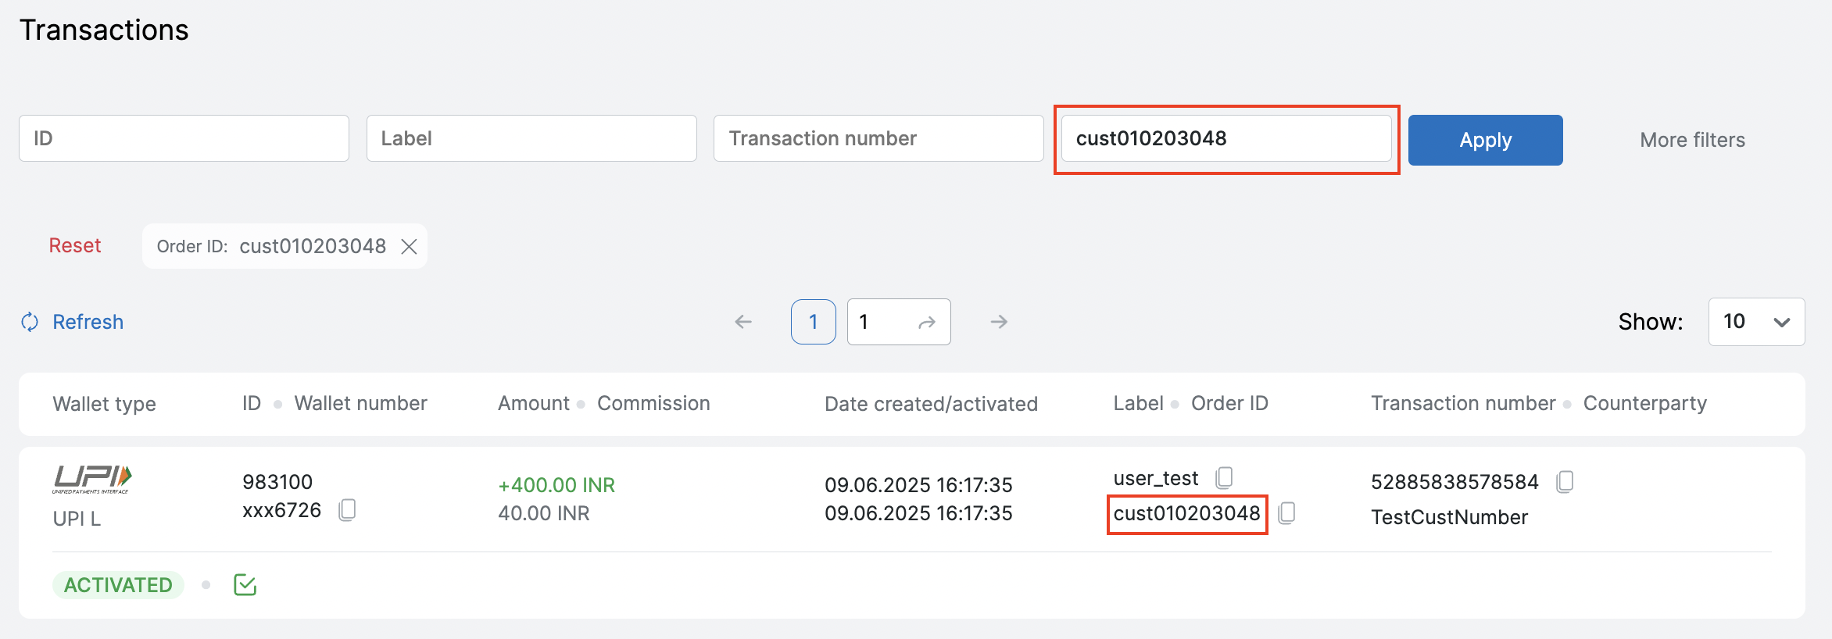Reset all filters

coord(75,246)
